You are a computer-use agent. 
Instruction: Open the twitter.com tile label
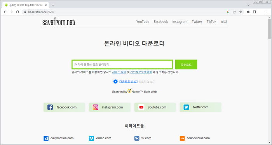click(201, 107)
